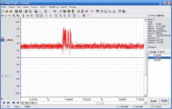Click the Save floppy disk icon
This screenshot has width=172, height=109.
(16, 11)
